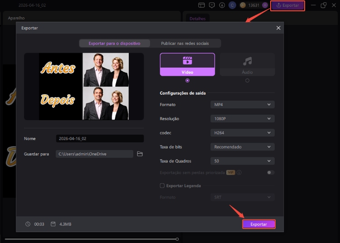
Task: Click the info icon beside the VIP badge
Action: point(239,173)
